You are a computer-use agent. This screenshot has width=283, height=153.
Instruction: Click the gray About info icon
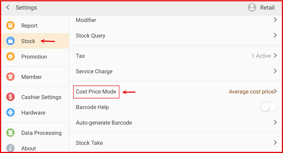[x=11, y=148]
